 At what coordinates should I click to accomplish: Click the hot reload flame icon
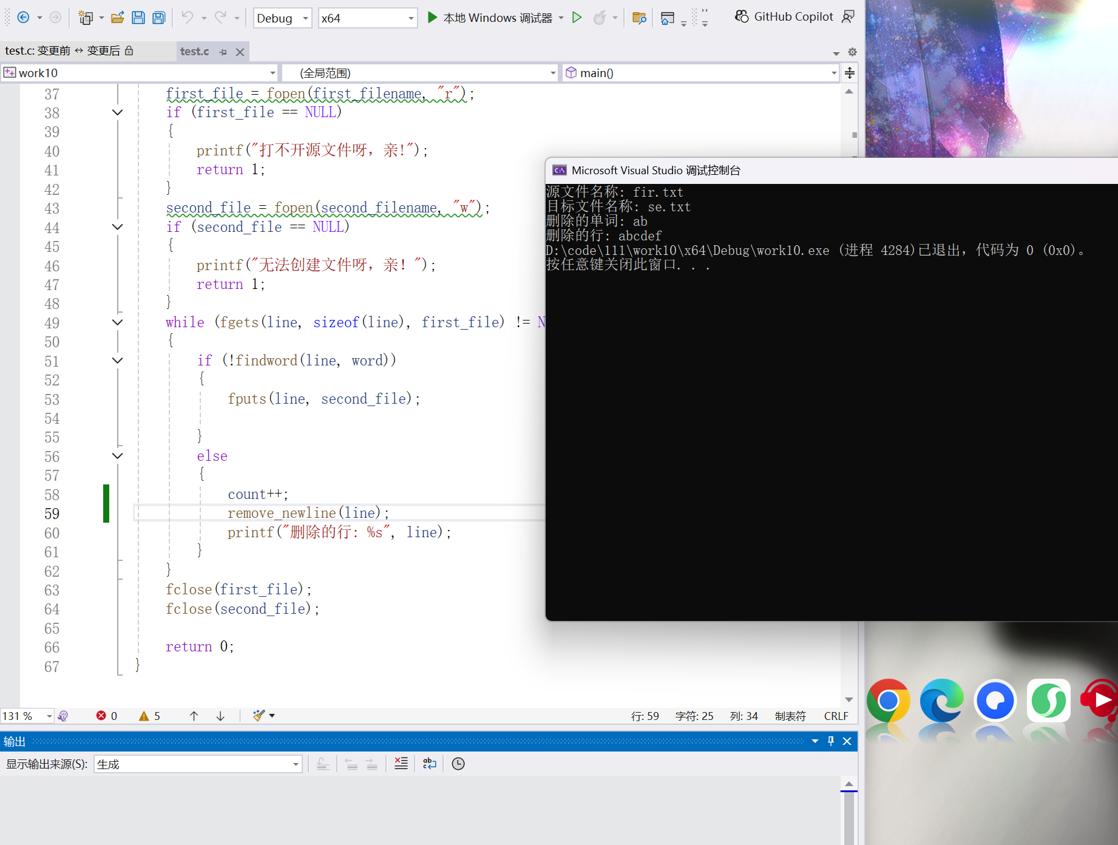point(600,18)
